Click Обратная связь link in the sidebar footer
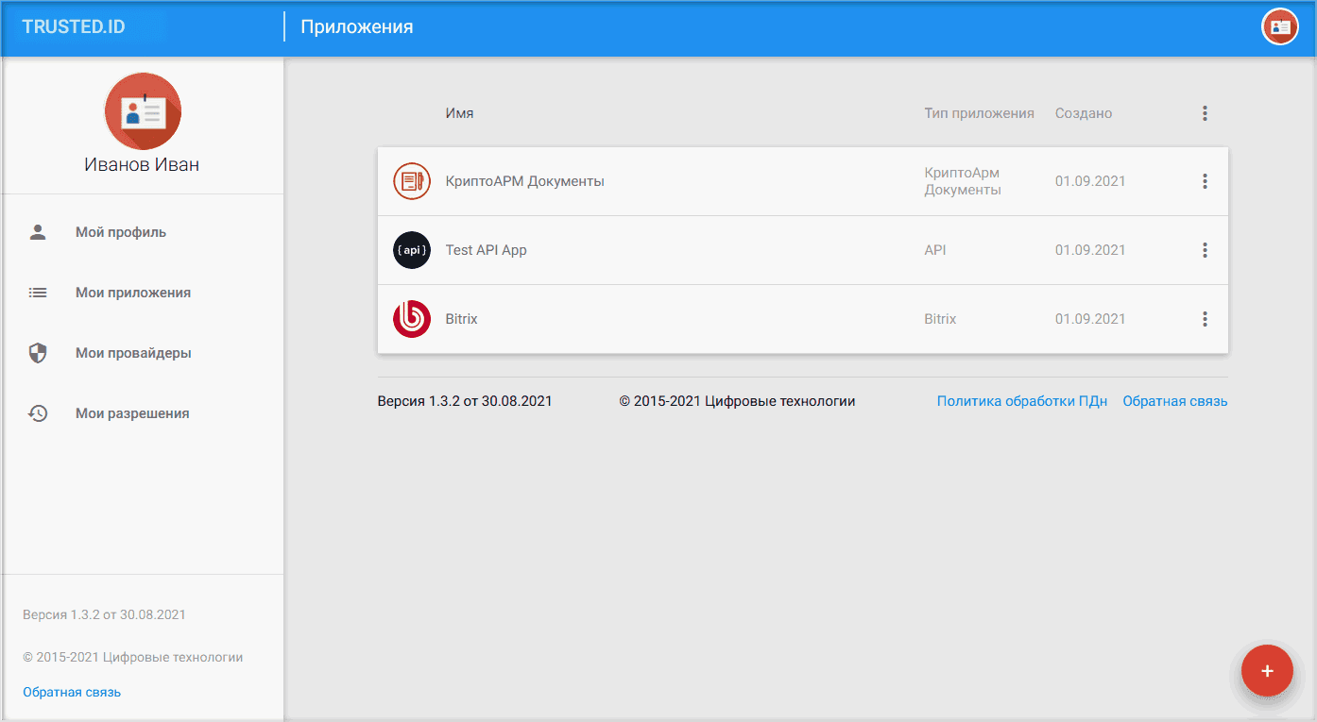This screenshot has width=1317, height=722. pyautogui.click(x=72, y=692)
